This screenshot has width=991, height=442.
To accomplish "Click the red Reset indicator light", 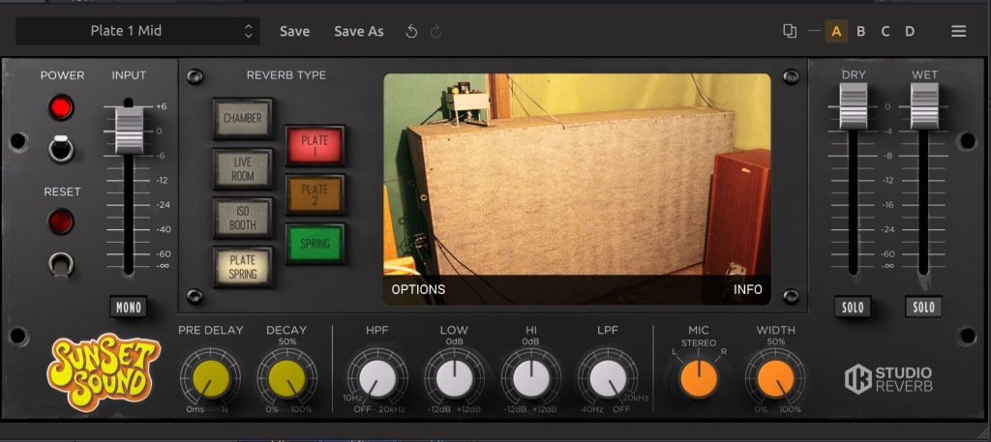I will (x=62, y=221).
